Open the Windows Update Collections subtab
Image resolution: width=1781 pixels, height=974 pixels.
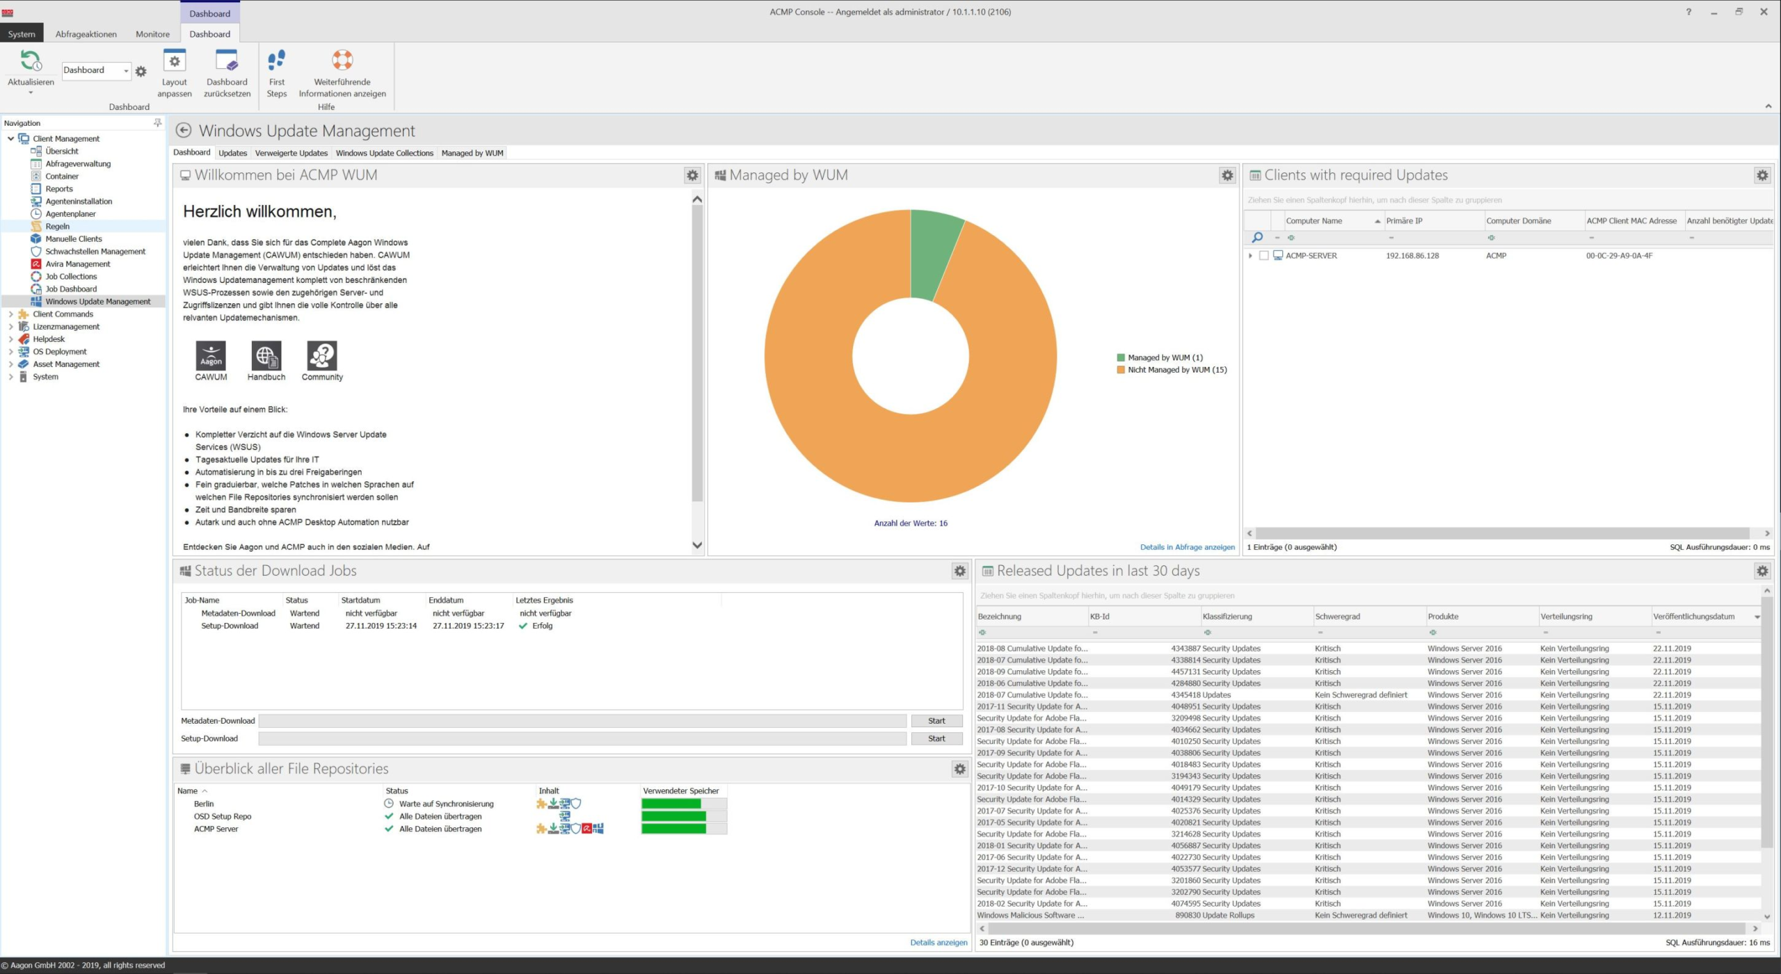tap(384, 153)
